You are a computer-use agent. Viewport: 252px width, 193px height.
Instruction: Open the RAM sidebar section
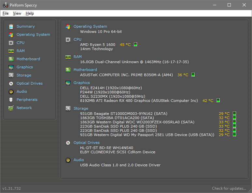(x=21, y=51)
